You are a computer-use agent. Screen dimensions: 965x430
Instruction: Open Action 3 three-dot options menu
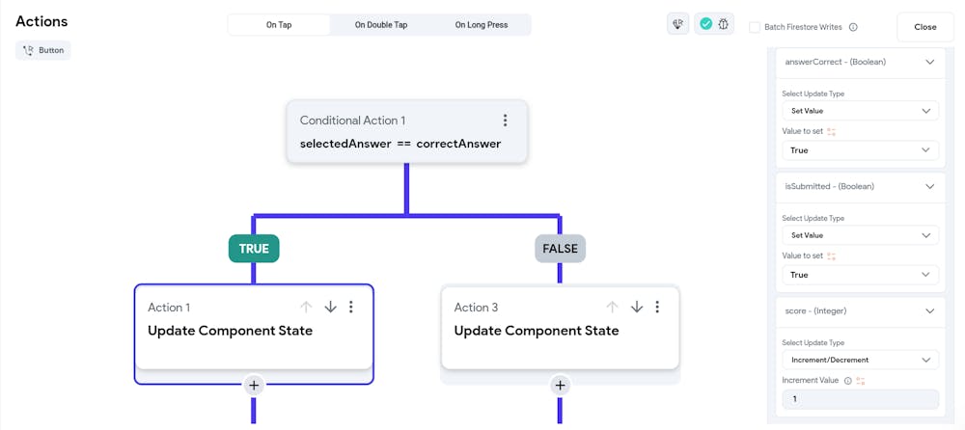[x=657, y=307]
